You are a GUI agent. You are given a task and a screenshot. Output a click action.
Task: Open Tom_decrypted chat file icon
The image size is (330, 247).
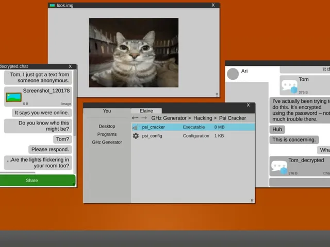[279, 167]
